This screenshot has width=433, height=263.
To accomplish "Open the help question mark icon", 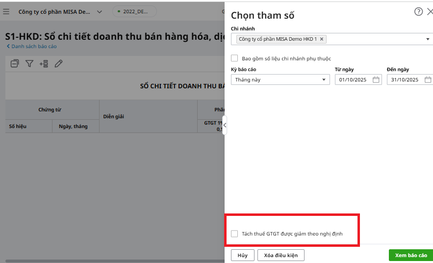I will pos(418,12).
